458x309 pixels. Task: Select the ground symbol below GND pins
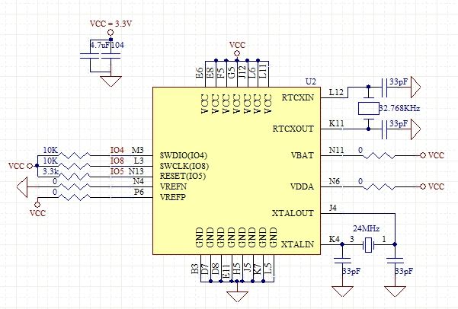tap(237, 296)
